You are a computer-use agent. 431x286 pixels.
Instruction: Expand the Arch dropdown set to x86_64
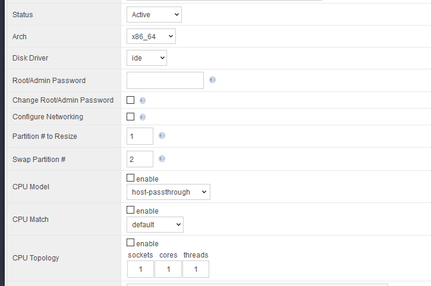[151, 37]
